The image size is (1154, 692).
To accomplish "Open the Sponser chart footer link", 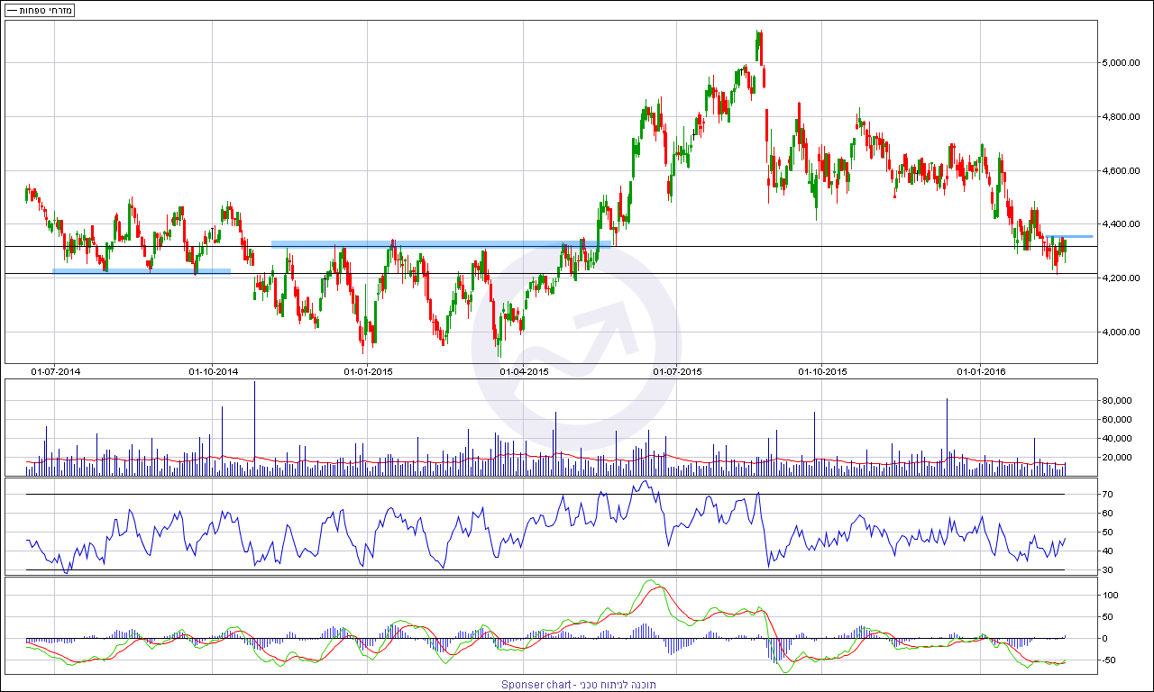I will [x=578, y=685].
